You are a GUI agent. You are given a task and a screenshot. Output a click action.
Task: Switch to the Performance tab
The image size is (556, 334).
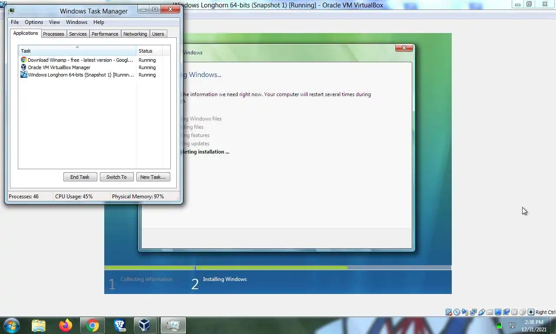pyautogui.click(x=105, y=34)
